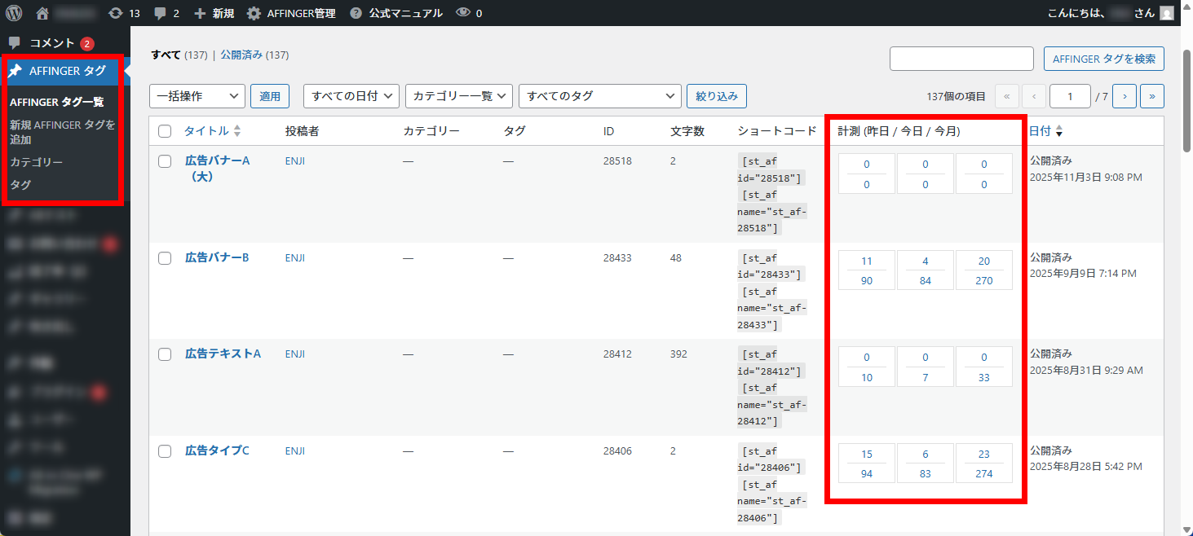Select 新規 AFFINGER タグを追加 in sidebar

pos(62,132)
